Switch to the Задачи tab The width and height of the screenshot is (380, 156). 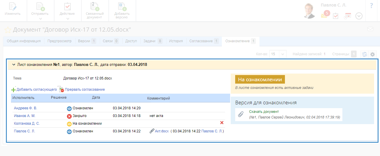coord(153,41)
